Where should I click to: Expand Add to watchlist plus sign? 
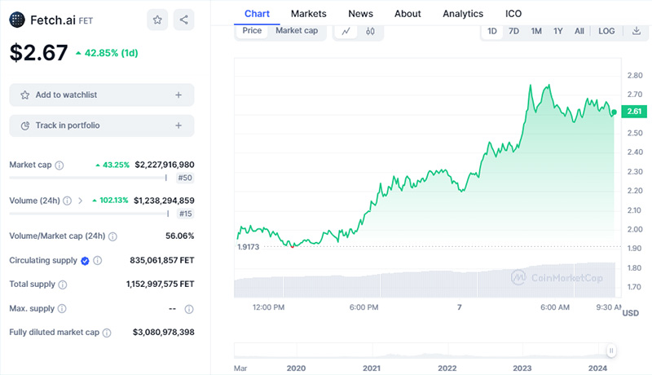pyautogui.click(x=178, y=95)
